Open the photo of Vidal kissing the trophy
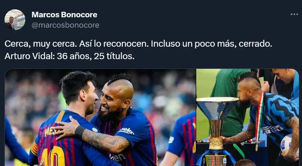The image size is (302, 166). click(248, 117)
